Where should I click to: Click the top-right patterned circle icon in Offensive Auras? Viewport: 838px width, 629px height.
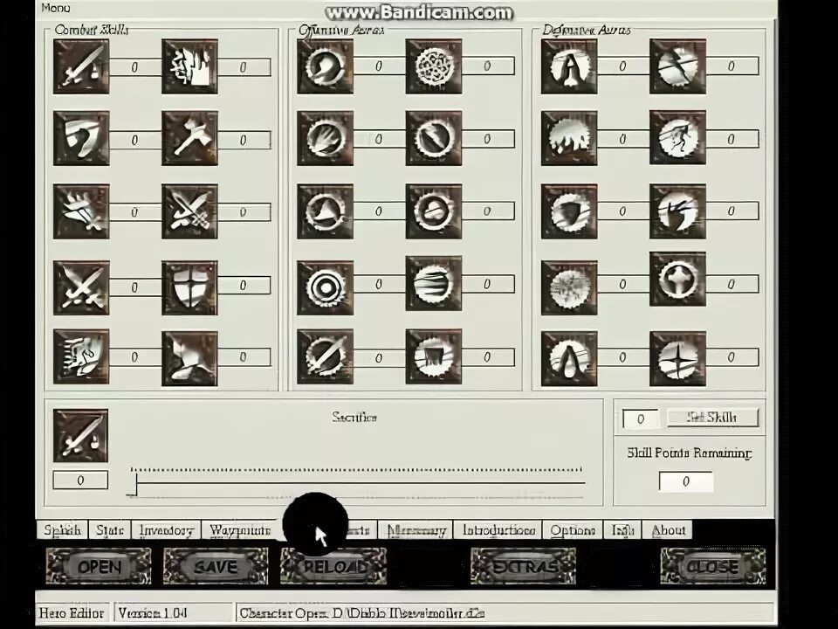pos(434,66)
